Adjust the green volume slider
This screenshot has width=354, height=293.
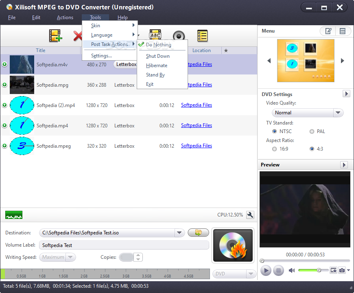313,270
